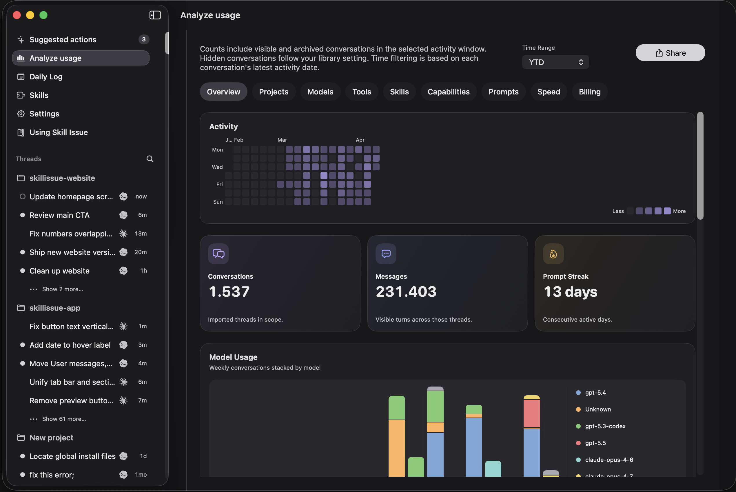Open Using Skill Issue guide
This screenshot has width=736, height=492.
click(81, 132)
